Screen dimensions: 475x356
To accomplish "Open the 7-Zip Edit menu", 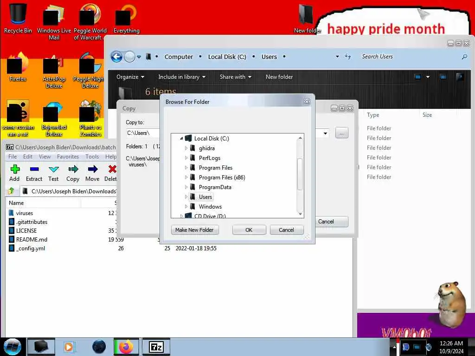I will coord(27,157).
